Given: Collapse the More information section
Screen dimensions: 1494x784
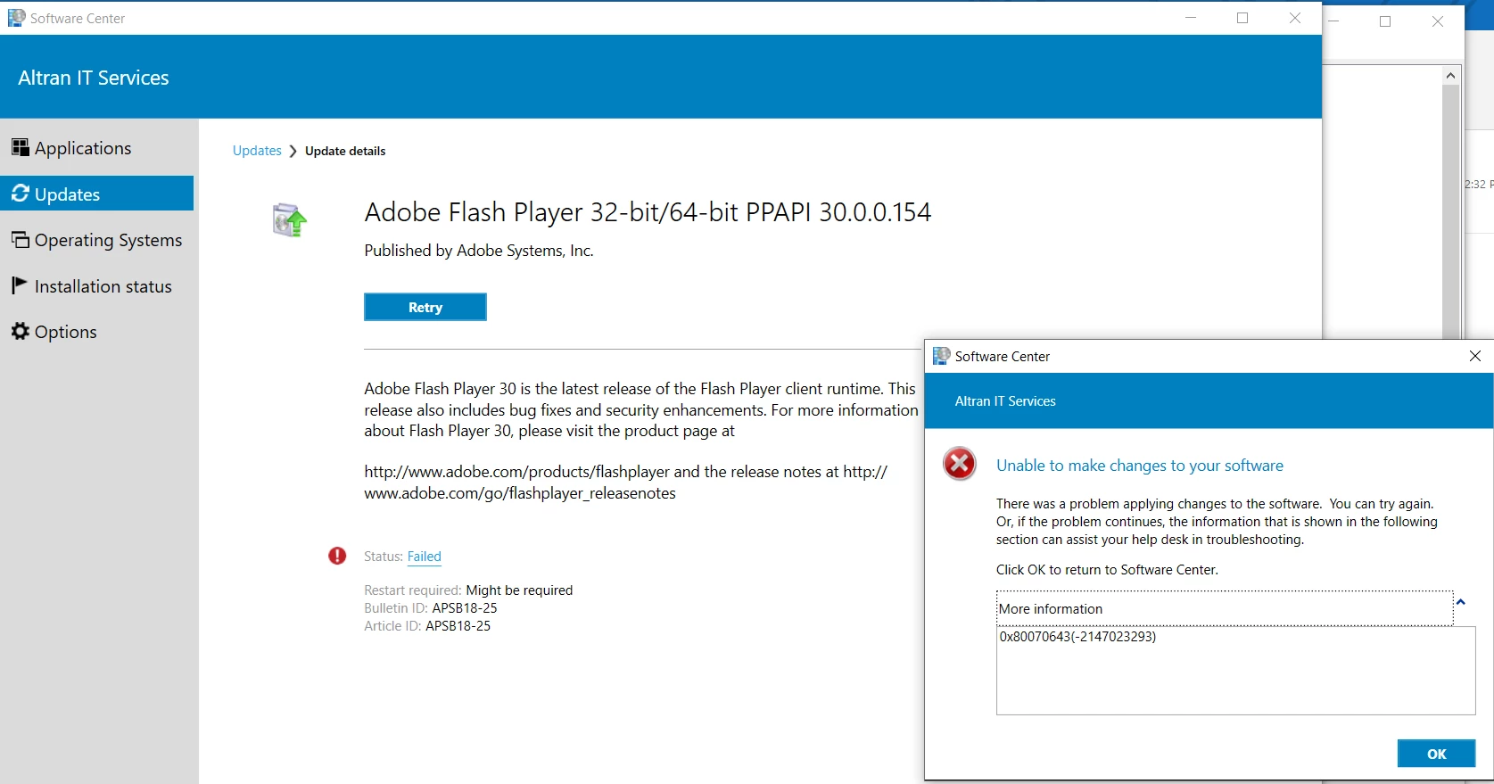Looking at the screenshot, I should (1460, 602).
